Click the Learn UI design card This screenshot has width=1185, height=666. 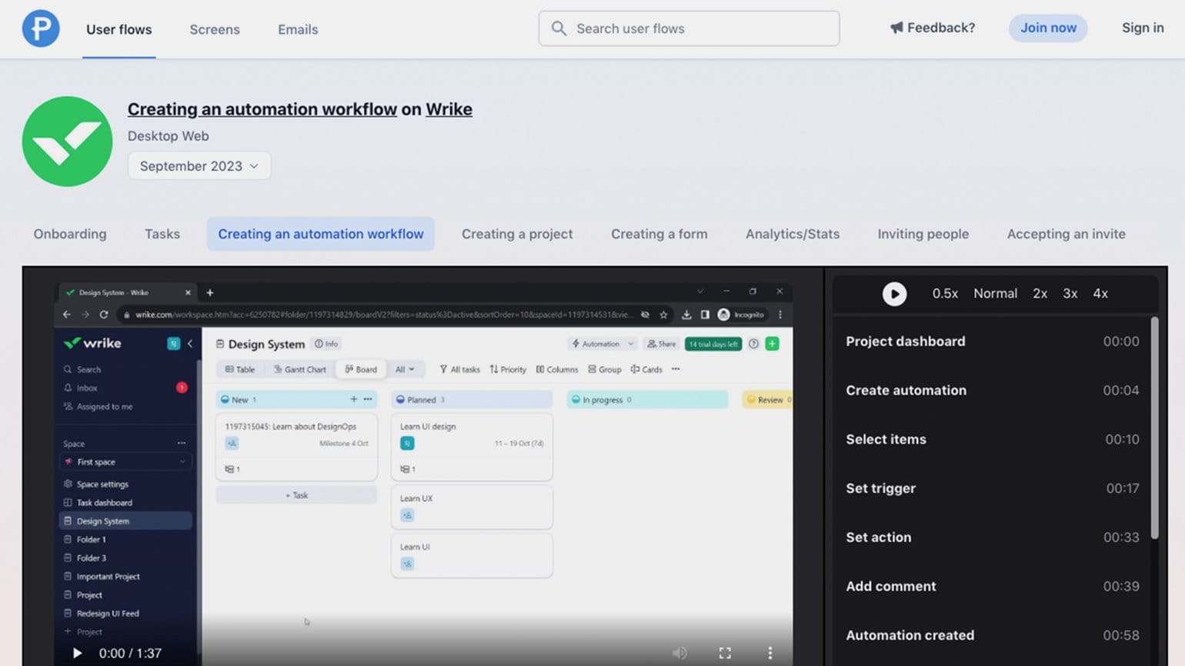coord(472,447)
